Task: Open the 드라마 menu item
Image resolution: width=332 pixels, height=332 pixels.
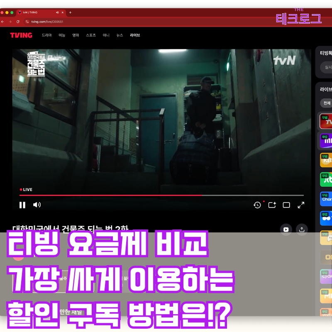Action: pyautogui.click(x=47, y=35)
